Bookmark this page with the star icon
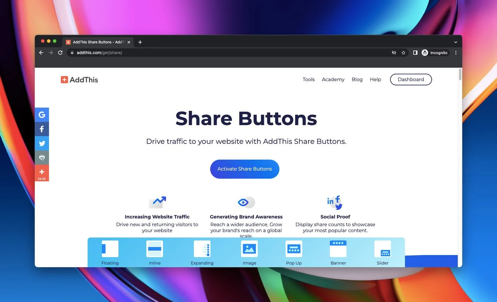The height and width of the screenshot is (302, 497). pyautogui.click(x=403, y=52)
